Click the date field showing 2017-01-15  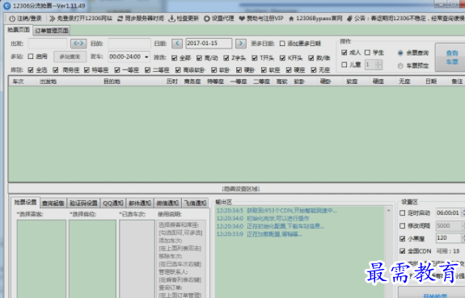click(209, 44)
